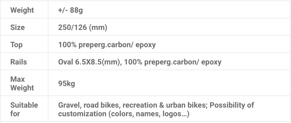Select Top material 100% preperg.carbon/ epoxy text

click(107, 45)
